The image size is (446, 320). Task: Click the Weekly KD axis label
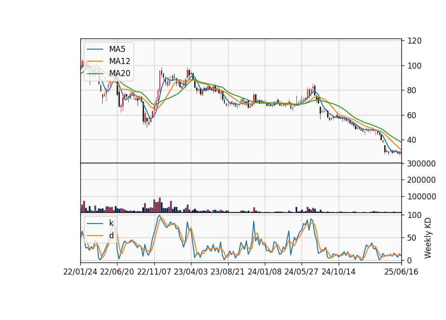428,238
